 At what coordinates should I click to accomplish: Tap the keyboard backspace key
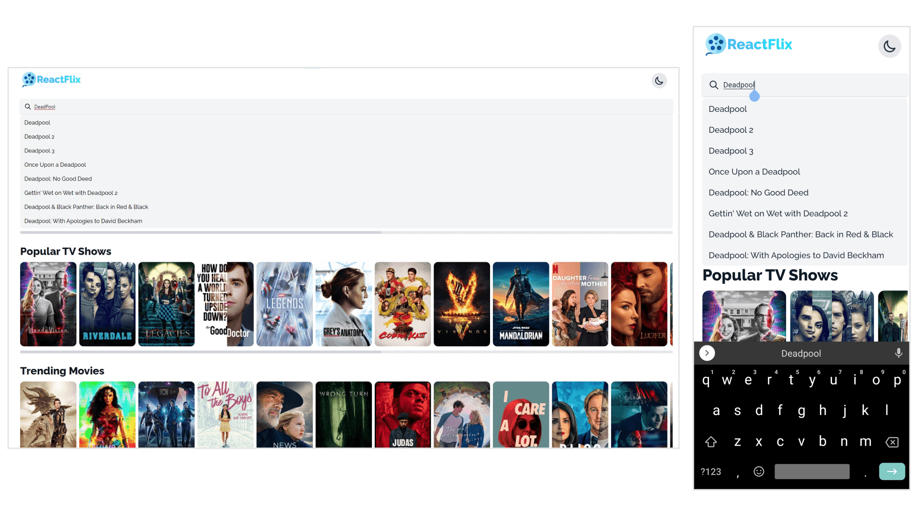(x=892, y=442)
